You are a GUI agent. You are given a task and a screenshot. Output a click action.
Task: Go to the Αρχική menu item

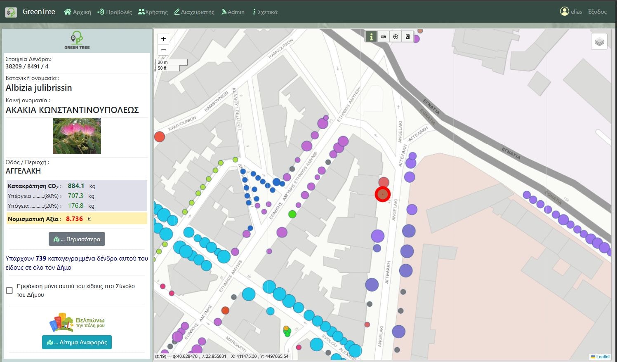[x=78, y=12]
